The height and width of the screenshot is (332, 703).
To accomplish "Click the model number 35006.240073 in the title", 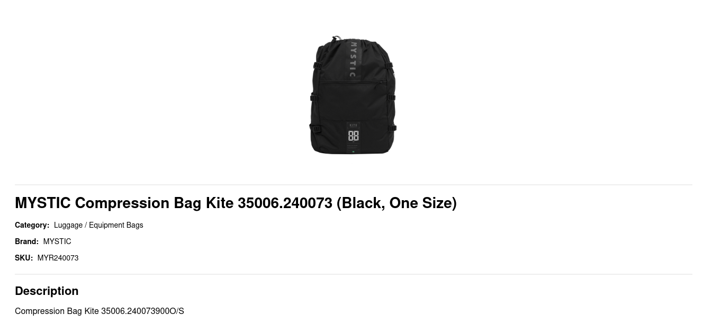I will pos(285,203).
